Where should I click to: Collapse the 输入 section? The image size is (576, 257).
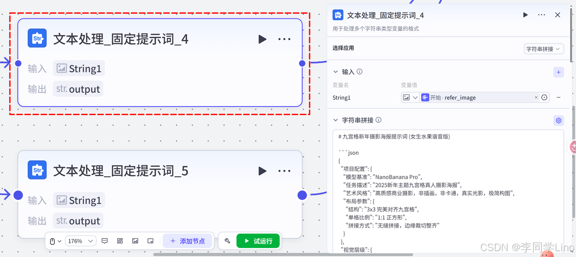click(x=335, y=72)
